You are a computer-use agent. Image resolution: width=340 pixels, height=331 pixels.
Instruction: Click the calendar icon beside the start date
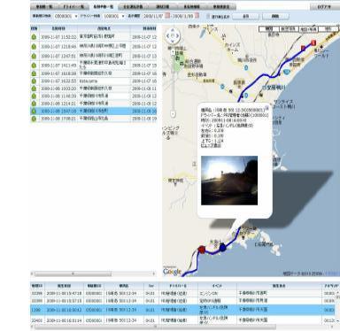pyautogui.click(x=167, y=16)
